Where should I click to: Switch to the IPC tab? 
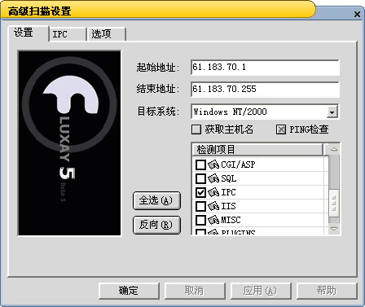[68, 34]
